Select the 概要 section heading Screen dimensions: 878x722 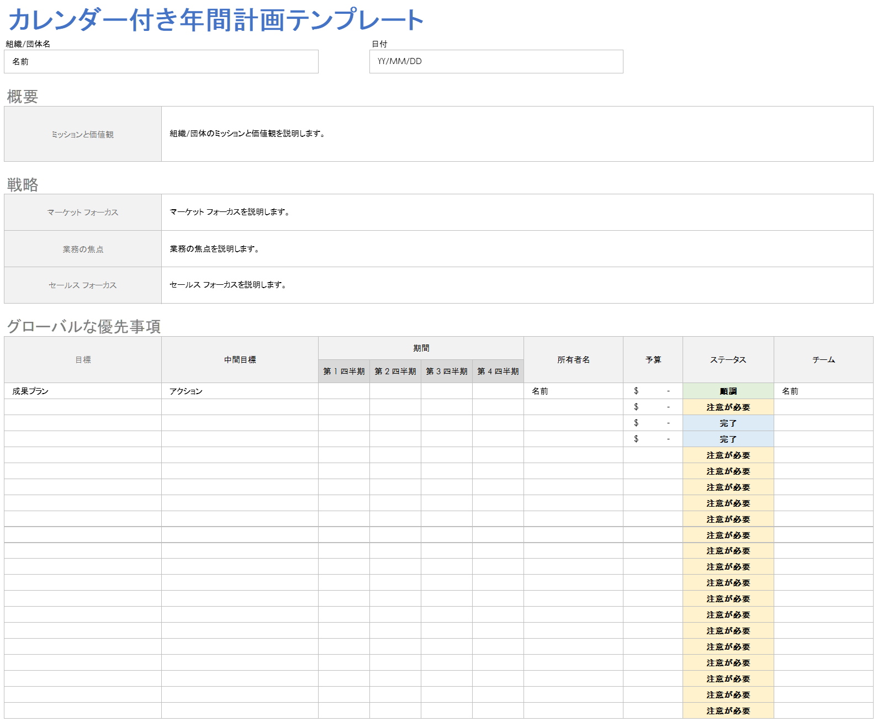(x=23, y=97)
